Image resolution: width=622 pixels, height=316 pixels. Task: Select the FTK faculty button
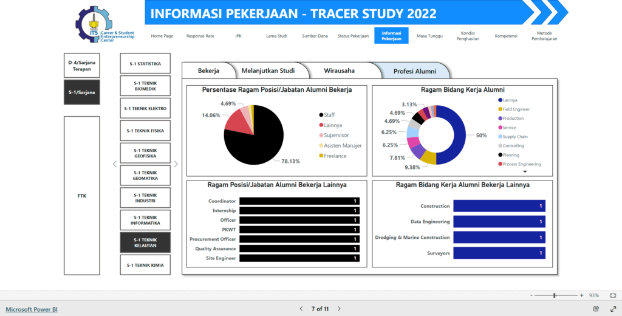(81, 196)
